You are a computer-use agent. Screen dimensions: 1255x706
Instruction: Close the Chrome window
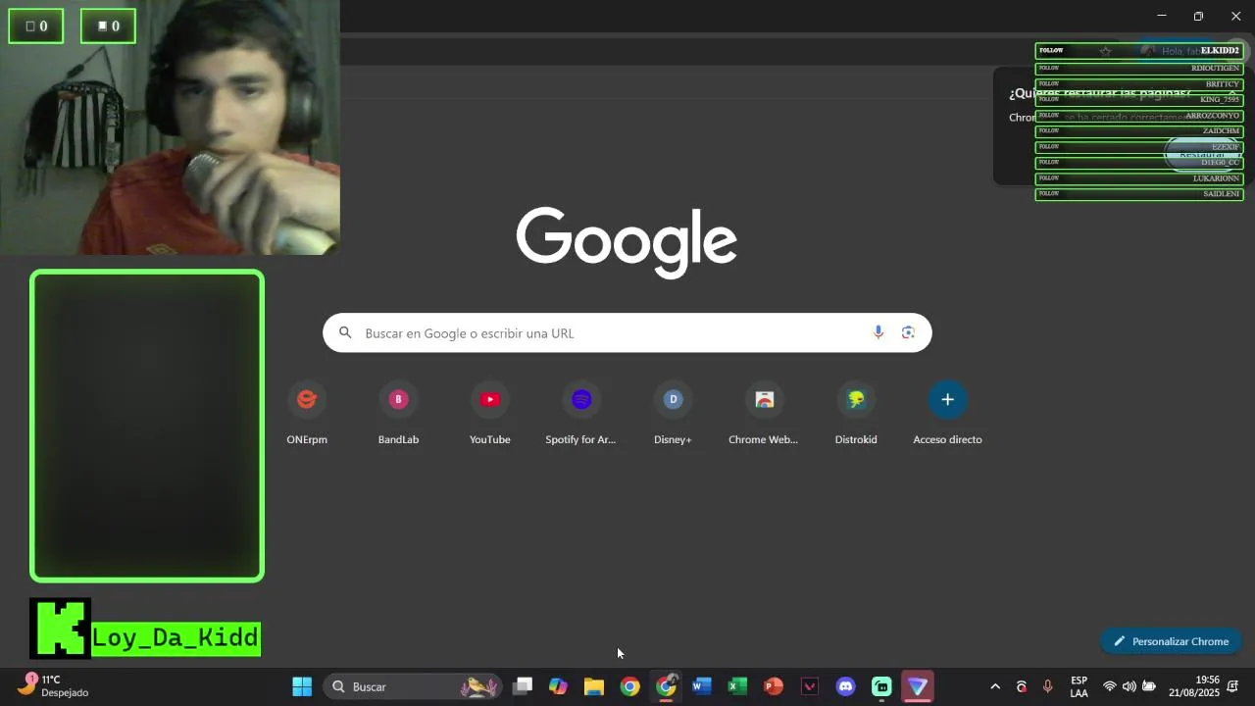tap(1235, 16)
